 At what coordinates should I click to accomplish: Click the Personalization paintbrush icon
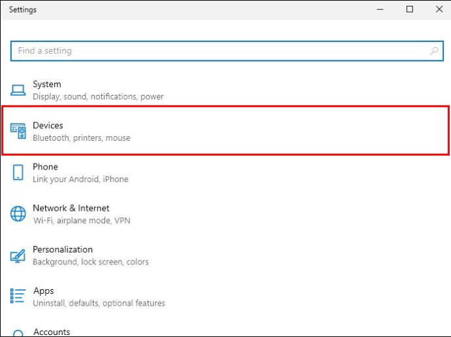click(18, 255)
